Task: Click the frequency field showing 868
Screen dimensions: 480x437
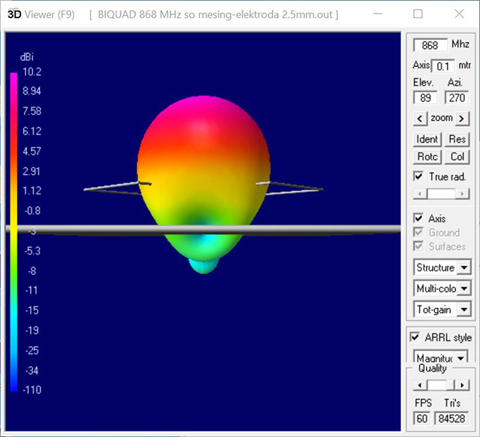Action: 430,46
